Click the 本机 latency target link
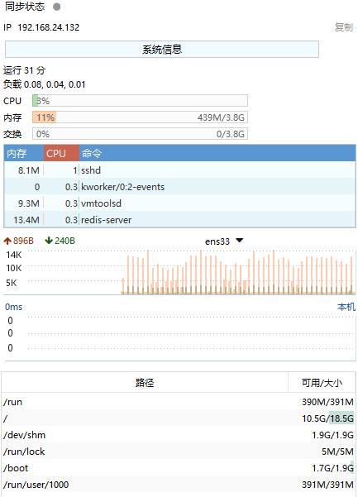The image size is (358, 497). pyautogui.click(x=346, y=307)
